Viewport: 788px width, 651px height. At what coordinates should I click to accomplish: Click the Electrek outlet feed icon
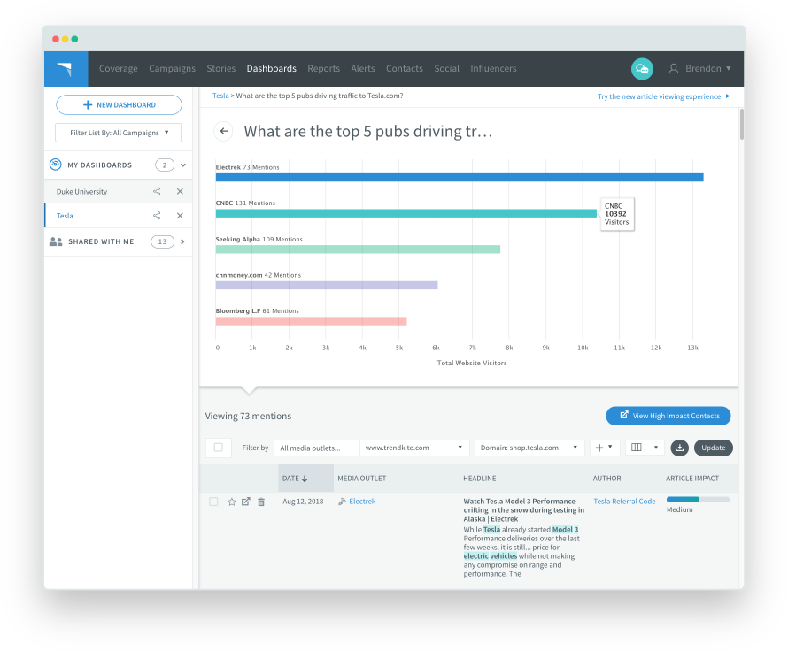tap(343, 502)
